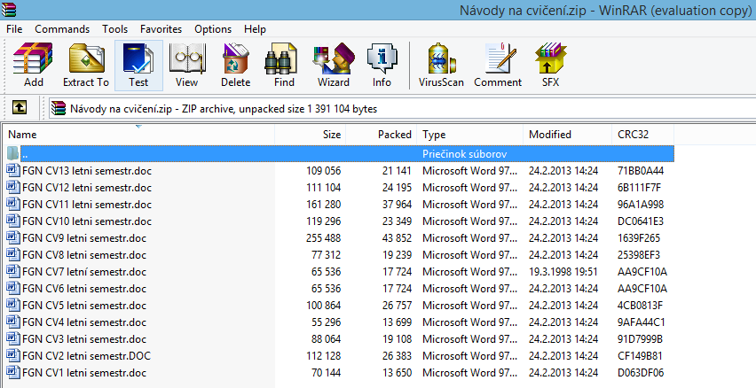Select FGN CV13 letni semestr.doc
This screenshot has width=756, height=388.
pyautogui.click(x=87, y=170)
